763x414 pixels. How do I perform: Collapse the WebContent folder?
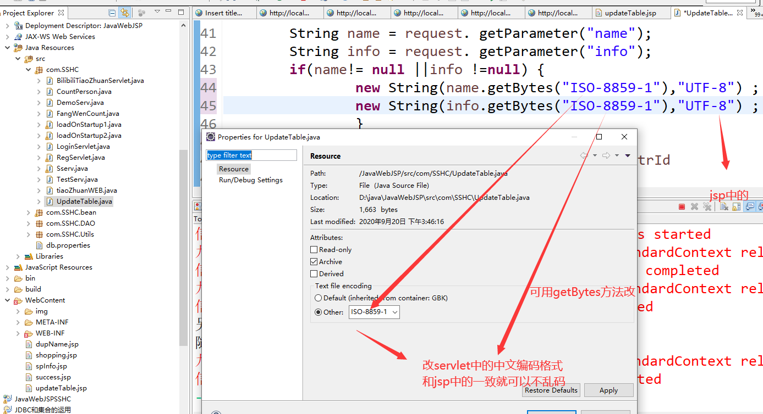coord(7,300)
